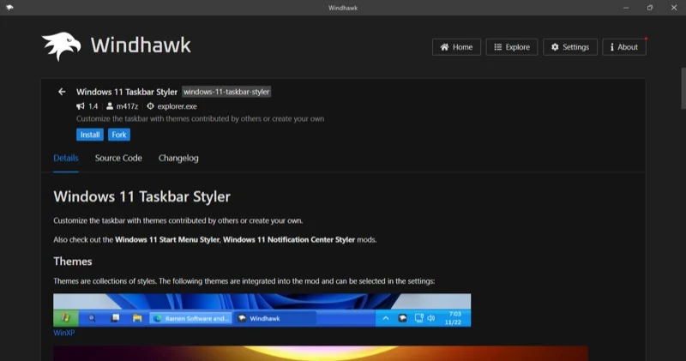Click the author person icon
686x361 pixels.
[x=110, y=105]
